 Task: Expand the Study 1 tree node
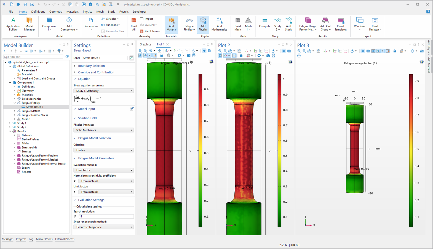10,123
